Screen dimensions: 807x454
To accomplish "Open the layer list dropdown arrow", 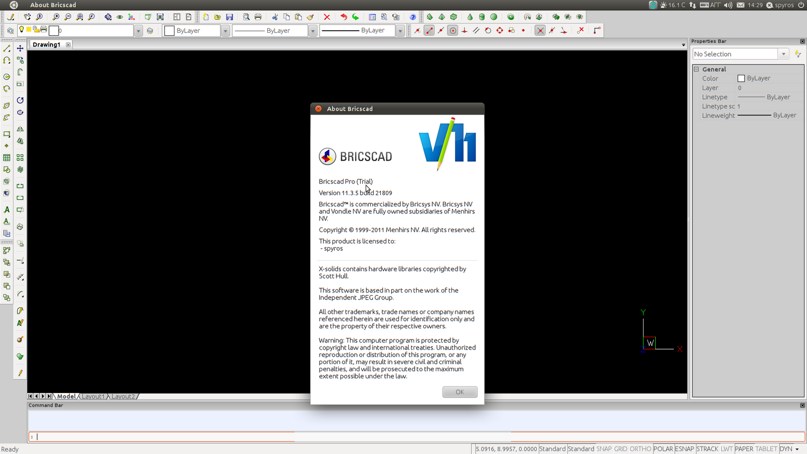I will [x=138, y=31].
